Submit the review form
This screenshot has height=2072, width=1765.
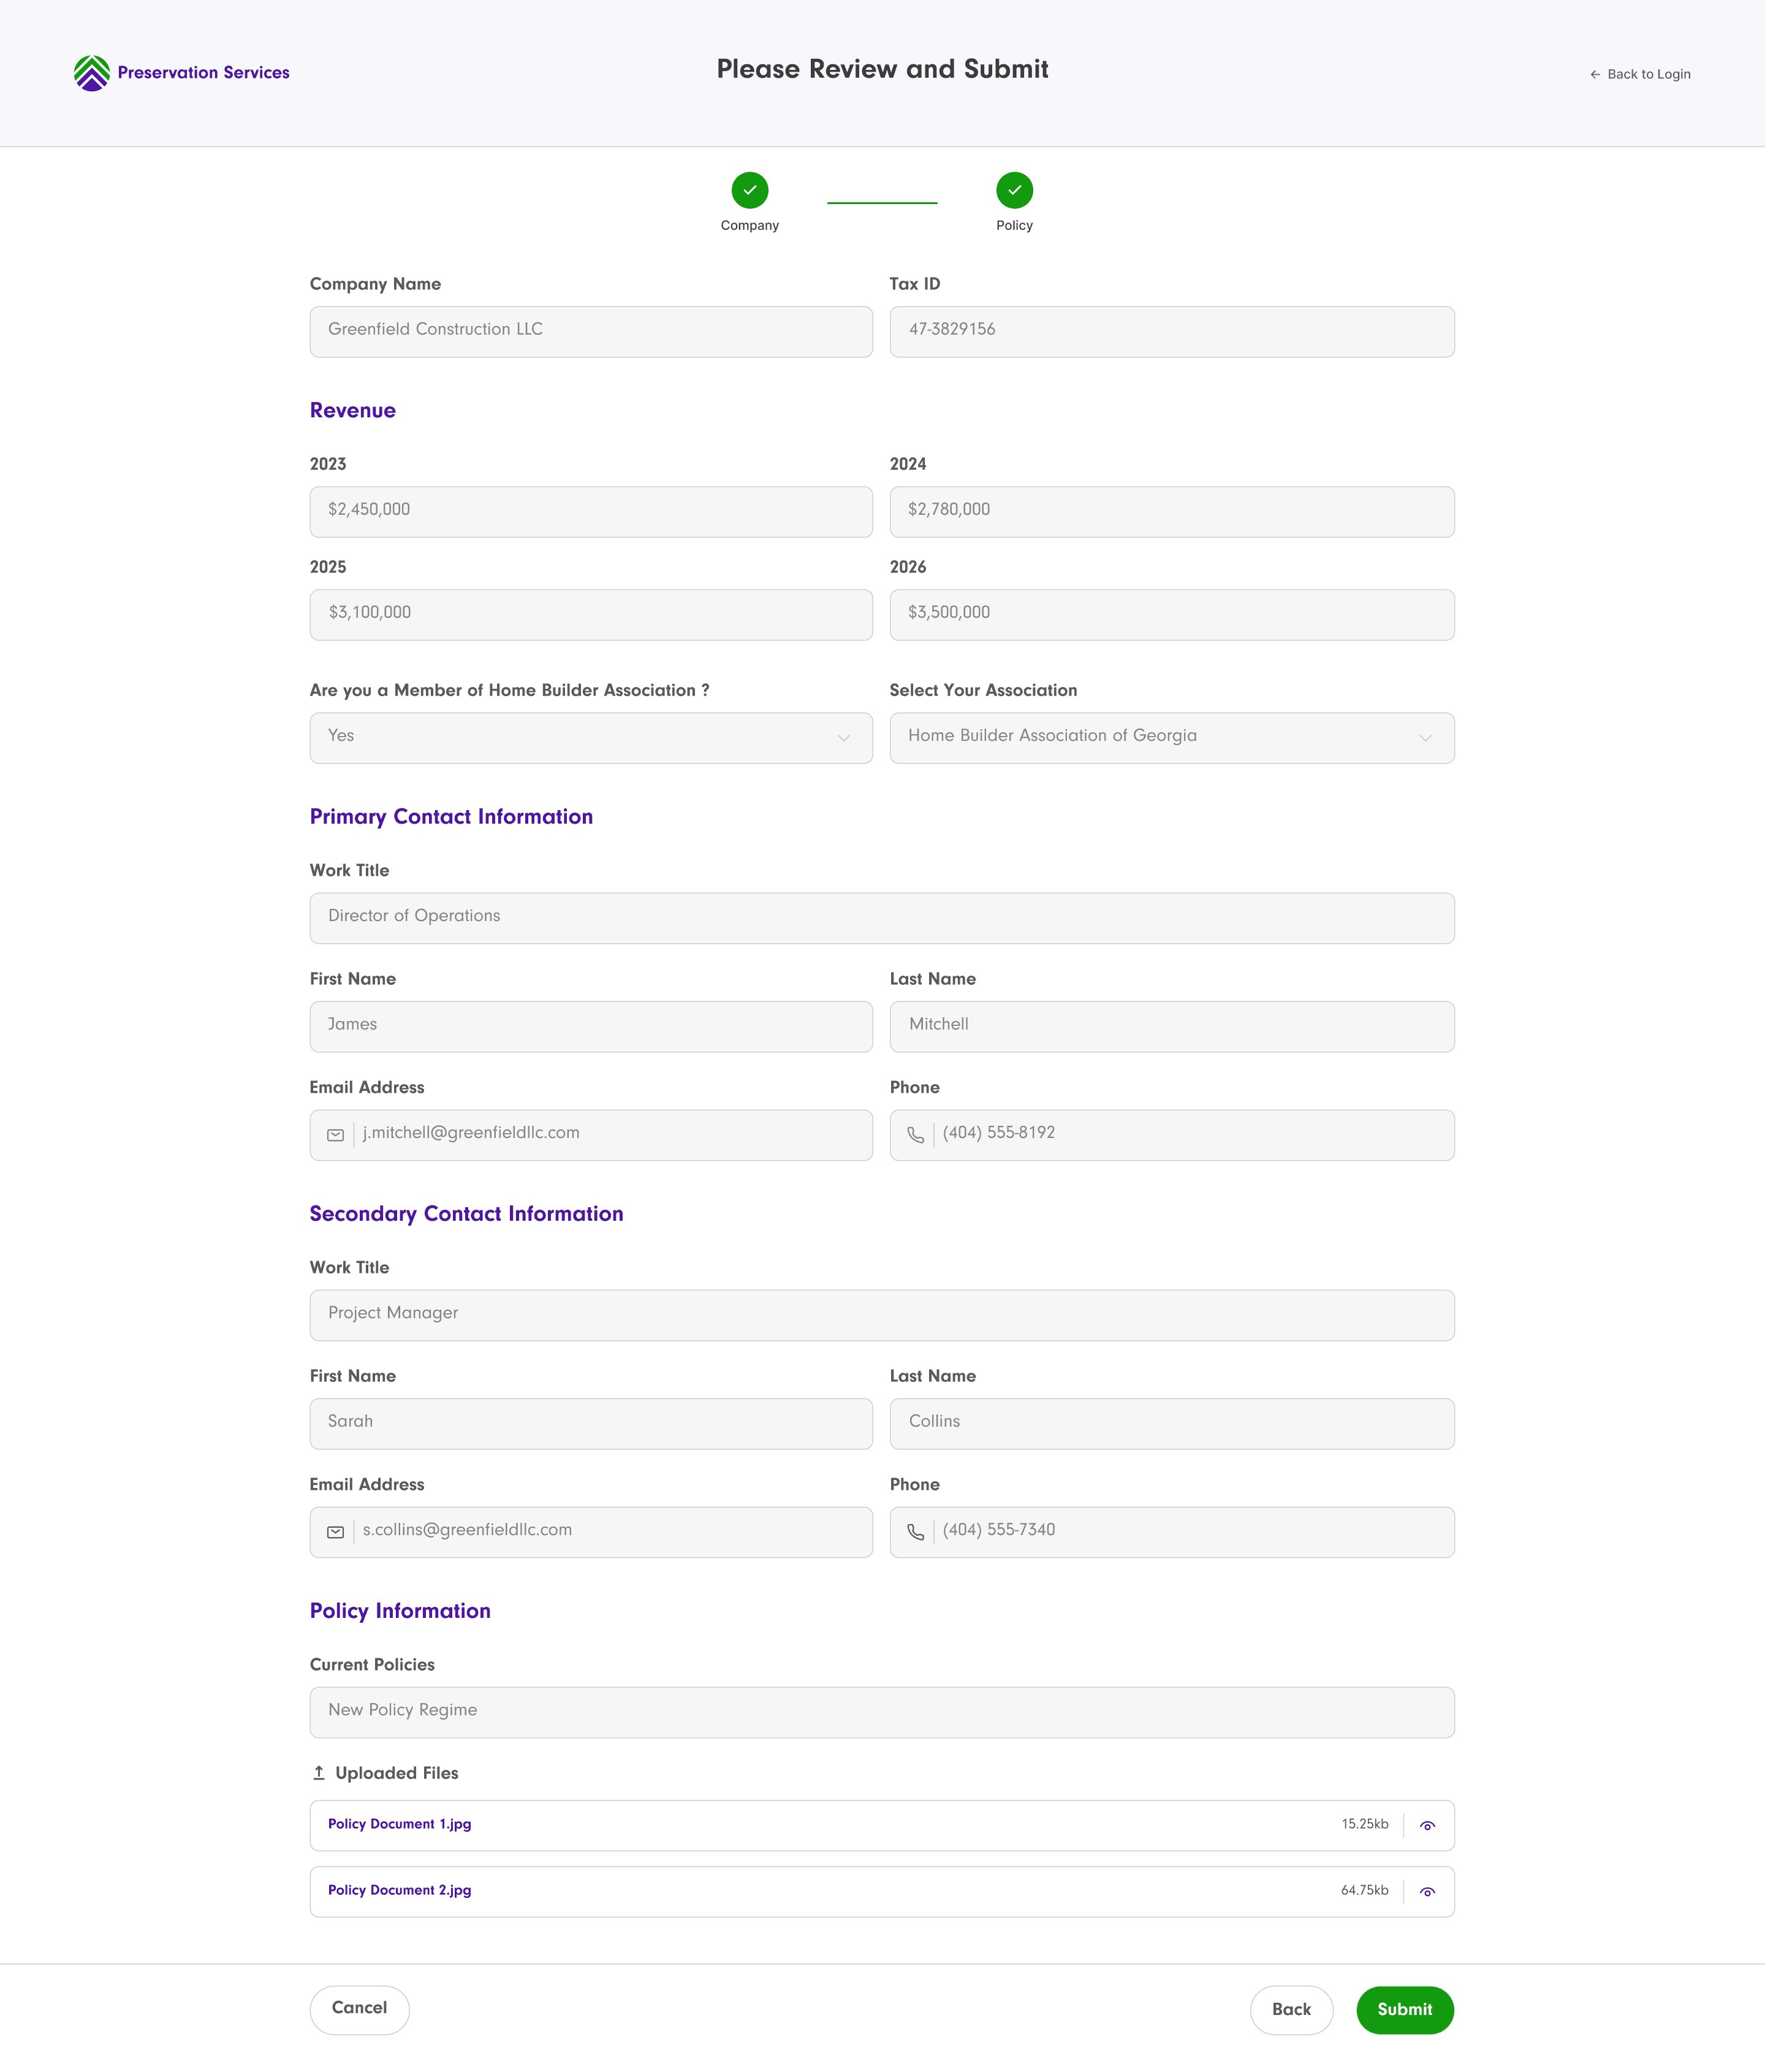(x=1405, y=2009)
